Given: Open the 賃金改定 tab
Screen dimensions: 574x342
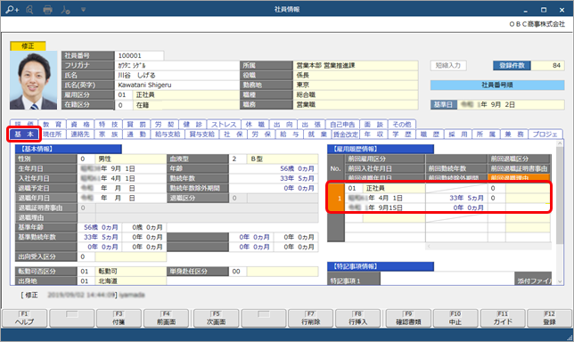Looking at the screenshot, I should click(x=346, y=134).
